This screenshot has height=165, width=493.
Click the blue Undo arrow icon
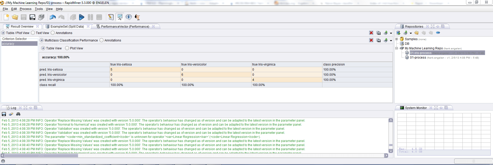click(x=53, y=17)
